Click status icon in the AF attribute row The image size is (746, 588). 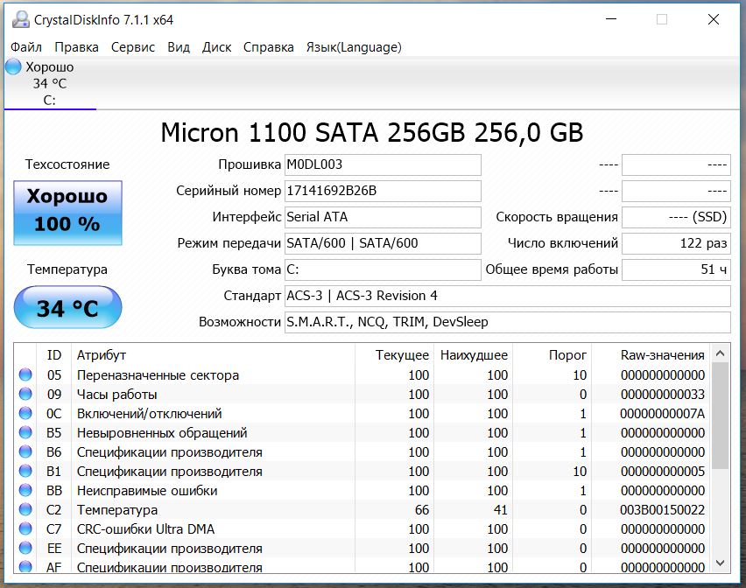pyautogui.click(x=25, y=567)
